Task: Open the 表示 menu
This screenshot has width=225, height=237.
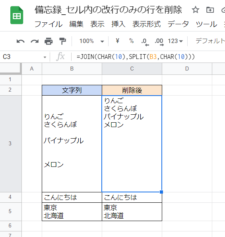Action: [97, 24]
